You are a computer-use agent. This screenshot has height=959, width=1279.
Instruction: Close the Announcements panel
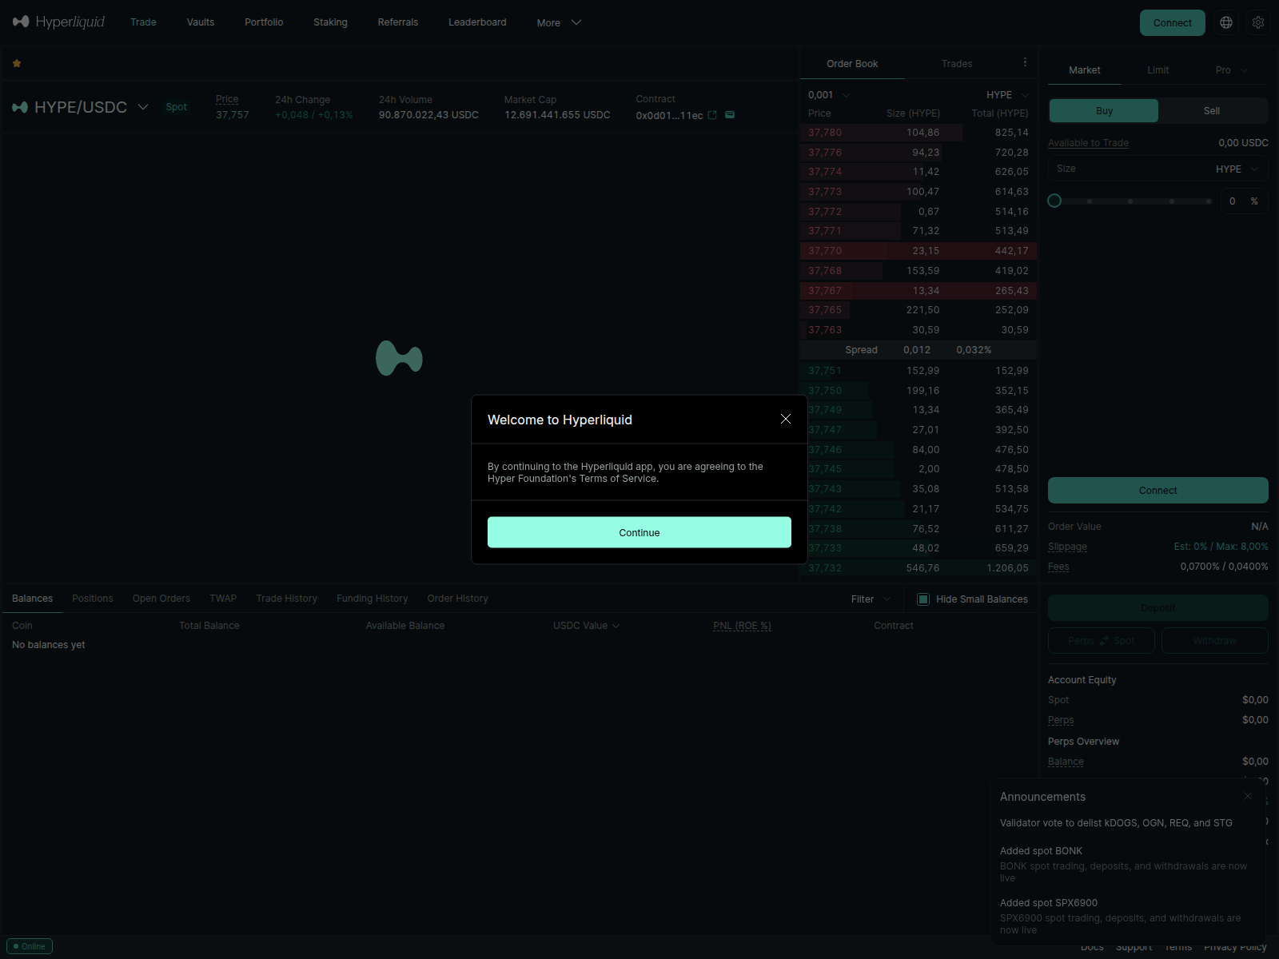1248,796
